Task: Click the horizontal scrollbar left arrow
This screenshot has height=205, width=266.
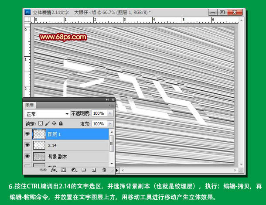Action: (x=123, y=170)
